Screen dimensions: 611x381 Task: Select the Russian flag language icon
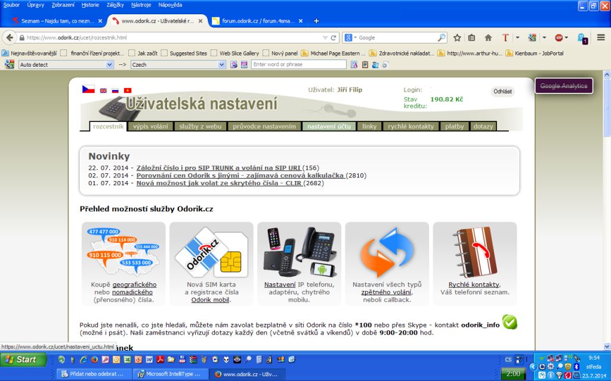[x=115, y=90]
